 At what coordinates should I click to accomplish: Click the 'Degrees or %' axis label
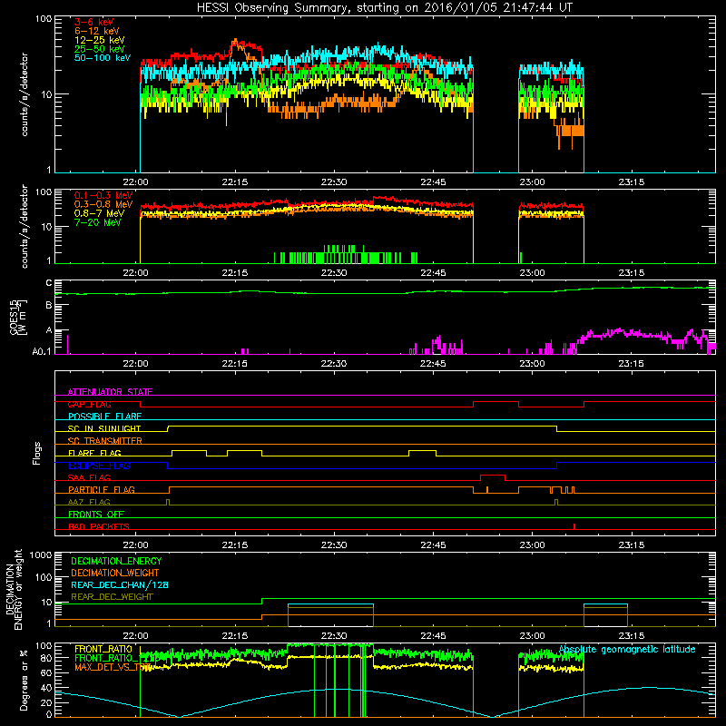(24, 680)
